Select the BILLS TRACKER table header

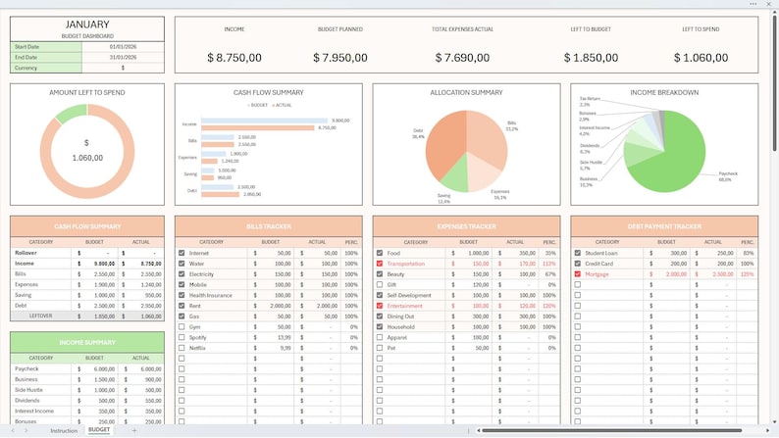pyautogui.click(x=269, y=226)
